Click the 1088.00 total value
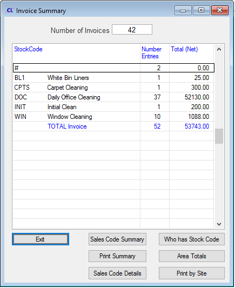Screen dimensions: 235x288 pyautogui.click(x=199, y=117)
